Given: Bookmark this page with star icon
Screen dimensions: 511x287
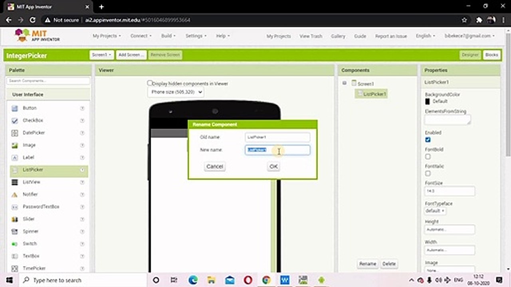Looking at the screenshot, I should (x=464, y=20).
